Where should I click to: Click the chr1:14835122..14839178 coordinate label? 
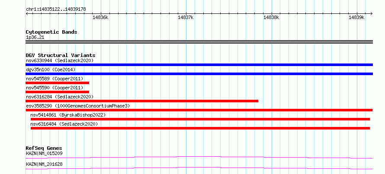click(56, 9)
